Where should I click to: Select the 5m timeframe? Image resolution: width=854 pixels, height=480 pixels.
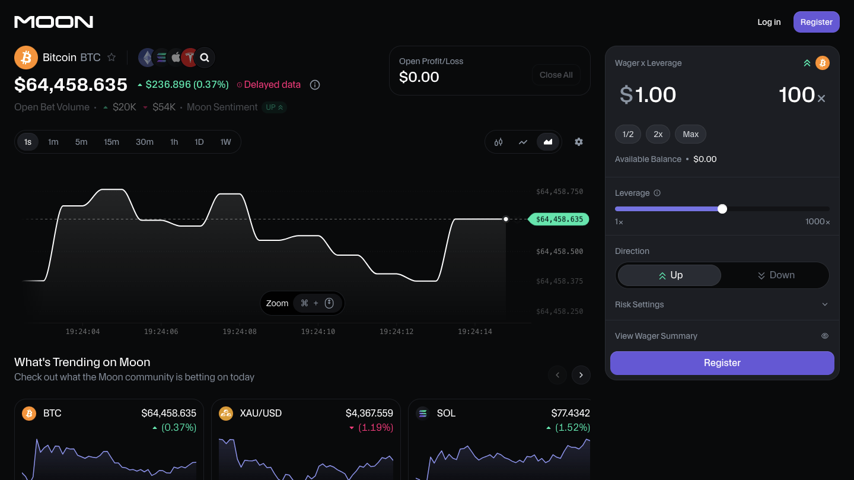click(x=81, y=142)
